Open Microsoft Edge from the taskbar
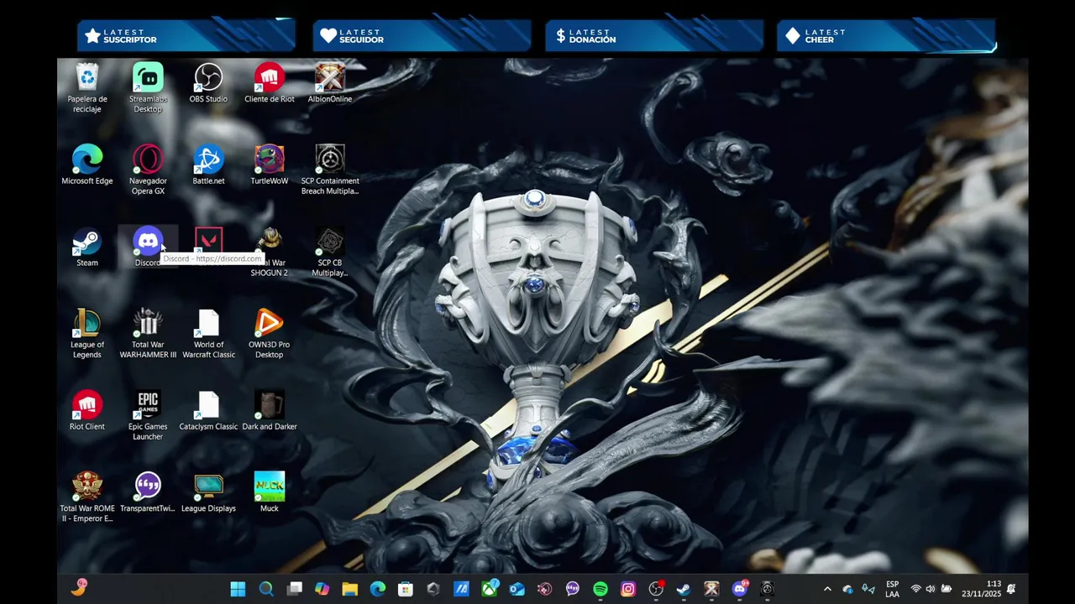Screen dimensions: 1075x604 tap(377, 590)
